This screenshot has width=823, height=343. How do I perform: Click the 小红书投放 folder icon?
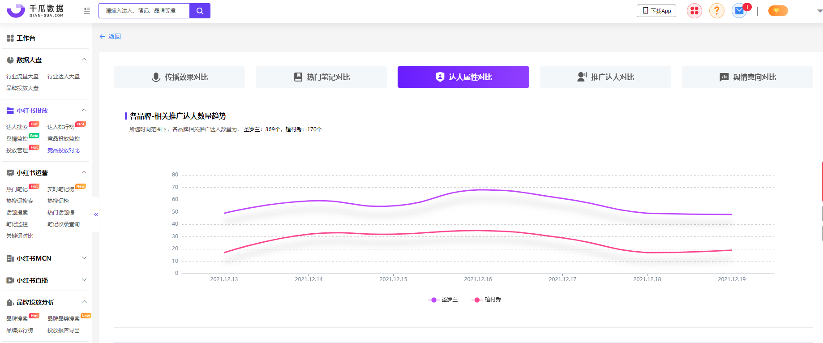coord(10,111)
